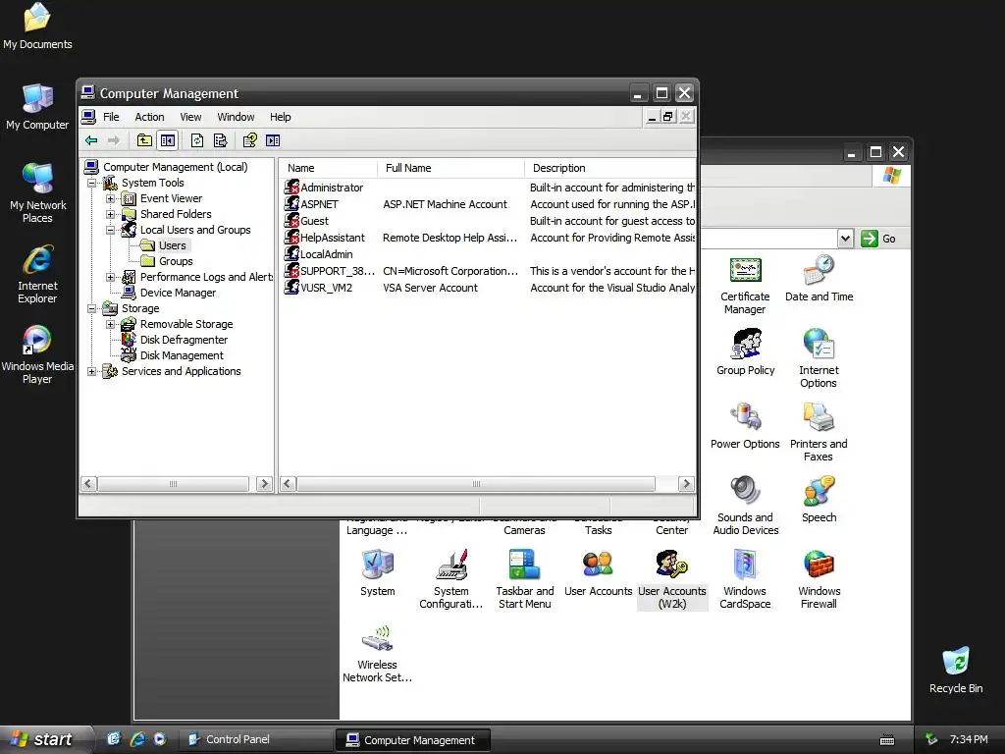This screenshot has height=754, width=1005.
Task: Expand the Performance Logs and Alerts node
Action: (x=110, y=277)
